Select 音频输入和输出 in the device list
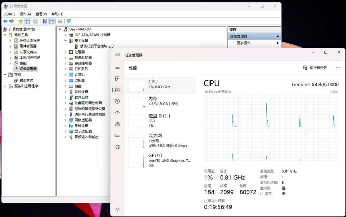 pos(86,137)
